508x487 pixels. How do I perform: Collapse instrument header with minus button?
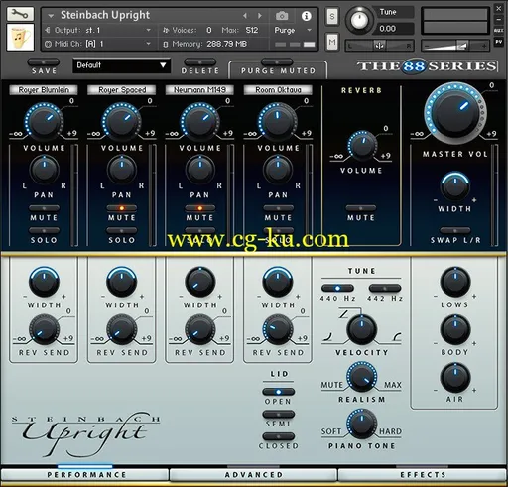point(498,19)
